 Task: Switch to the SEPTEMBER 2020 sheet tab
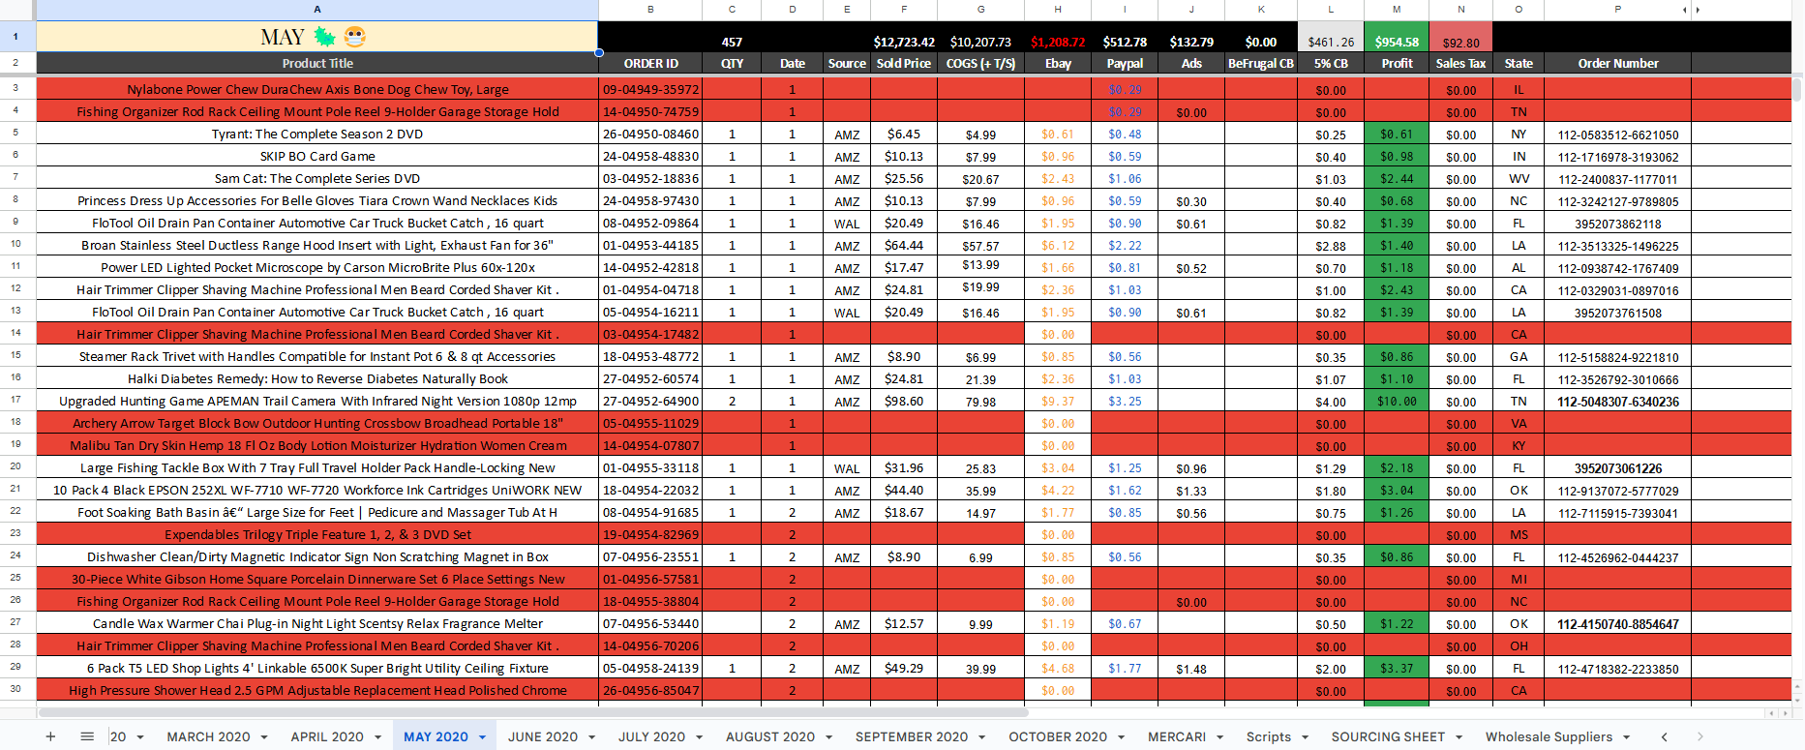[x=912, y=736]
